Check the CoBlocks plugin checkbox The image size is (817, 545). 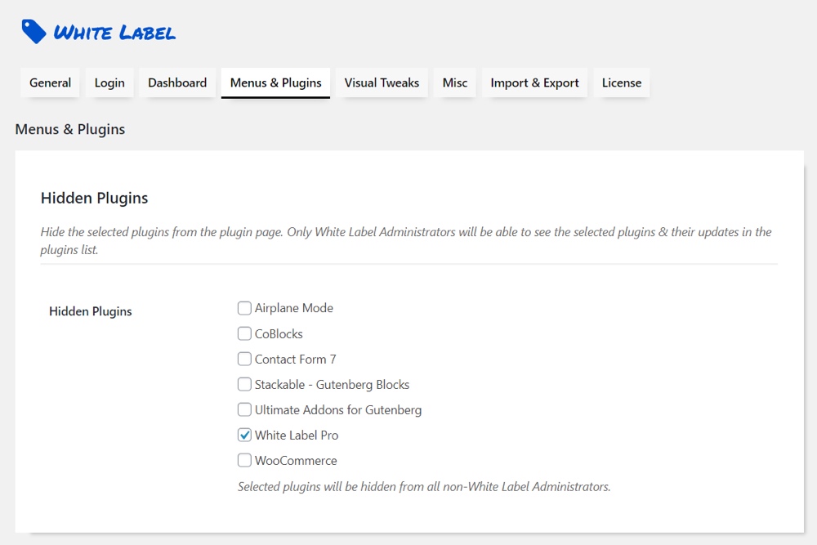pos(244,333)
